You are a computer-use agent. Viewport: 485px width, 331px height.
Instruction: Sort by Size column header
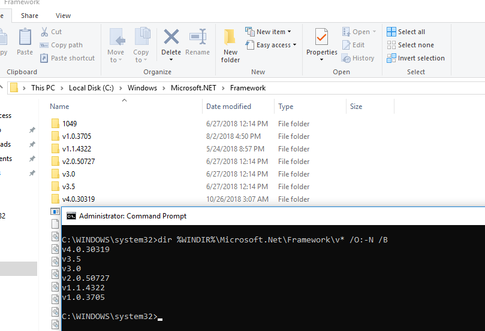pyautogui.click(x=356, y=107)
